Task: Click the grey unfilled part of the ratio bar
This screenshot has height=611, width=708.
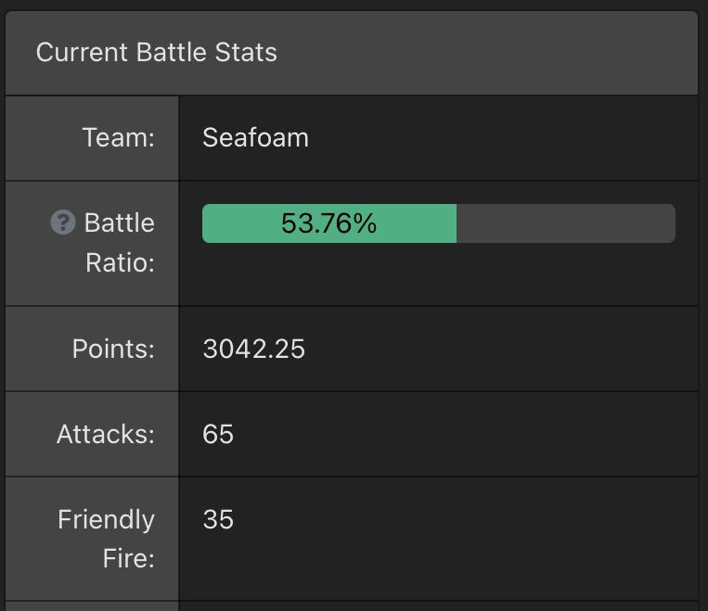Action: pyautogui.click(x=566, y=223)
